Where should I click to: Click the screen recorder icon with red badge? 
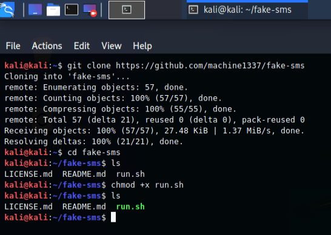[x=90, y=10]
